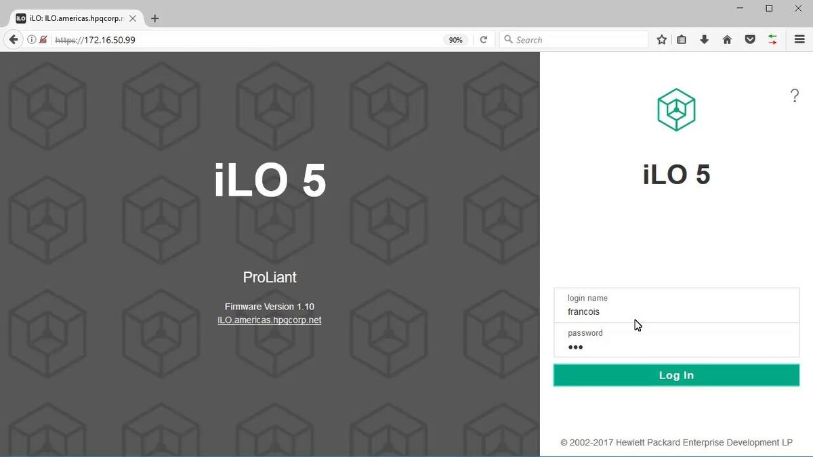
Task: Bookmark this page with the star icon
Action: tap(662, 40)
